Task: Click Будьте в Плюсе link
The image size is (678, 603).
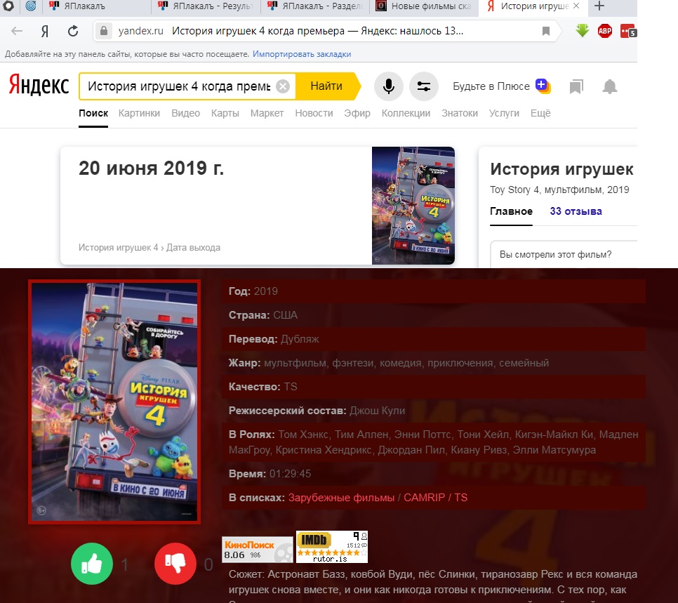Action: [491, 86]
